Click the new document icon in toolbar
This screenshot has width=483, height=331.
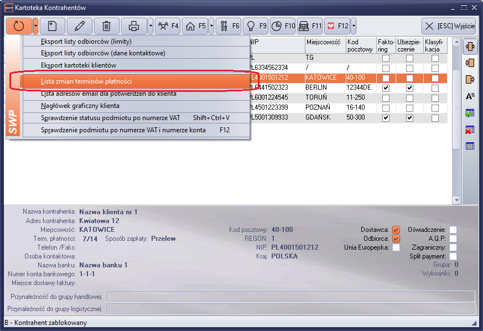coord(52,25)
